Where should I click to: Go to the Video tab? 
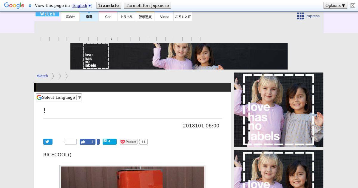click(164, 17)
